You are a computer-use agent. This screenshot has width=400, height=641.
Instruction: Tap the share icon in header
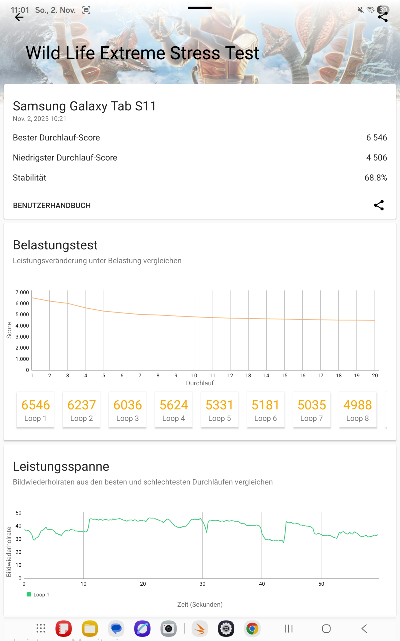click(x=382, y=18)
